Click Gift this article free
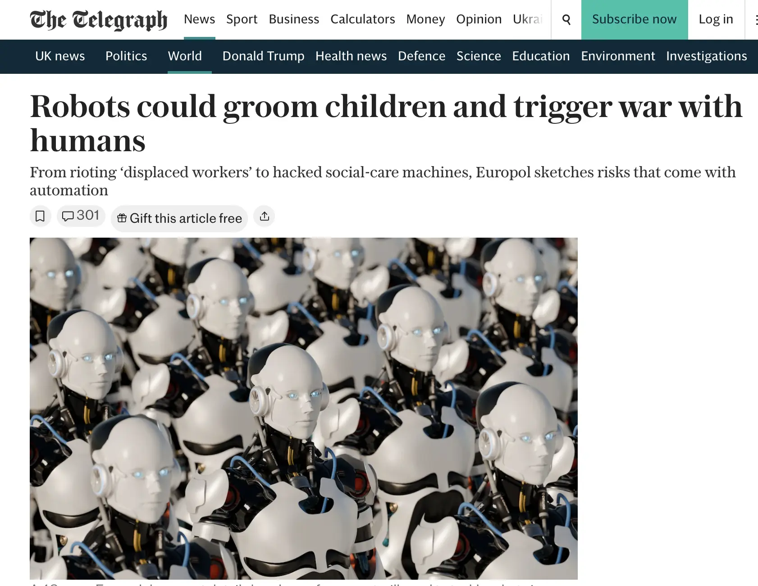The height and width of the screenshot is (586, 758). click(179, 218)
